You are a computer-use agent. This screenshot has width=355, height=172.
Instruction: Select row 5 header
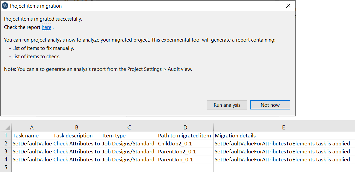[6, 167]
